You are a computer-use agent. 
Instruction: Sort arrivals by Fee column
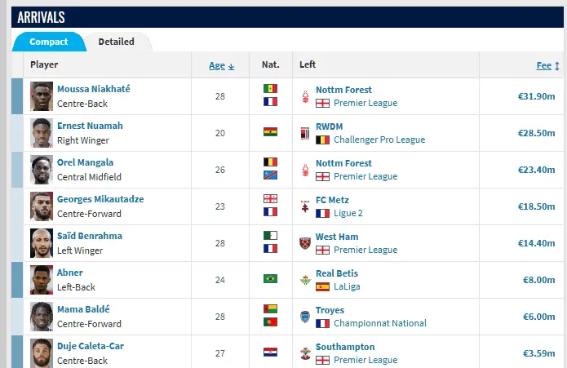tap(547, 65)
